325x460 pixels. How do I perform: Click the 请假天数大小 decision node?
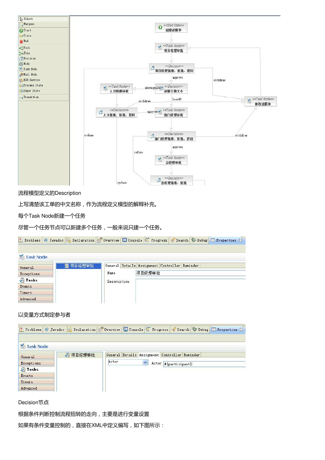pos(171,88)
